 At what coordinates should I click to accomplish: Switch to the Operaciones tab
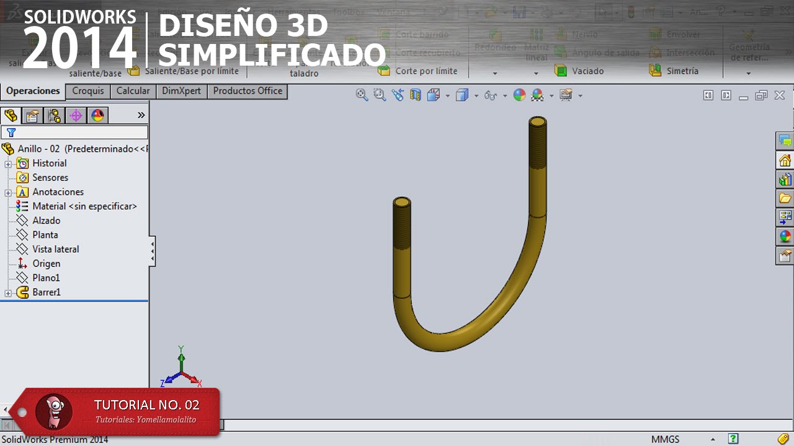33,91
